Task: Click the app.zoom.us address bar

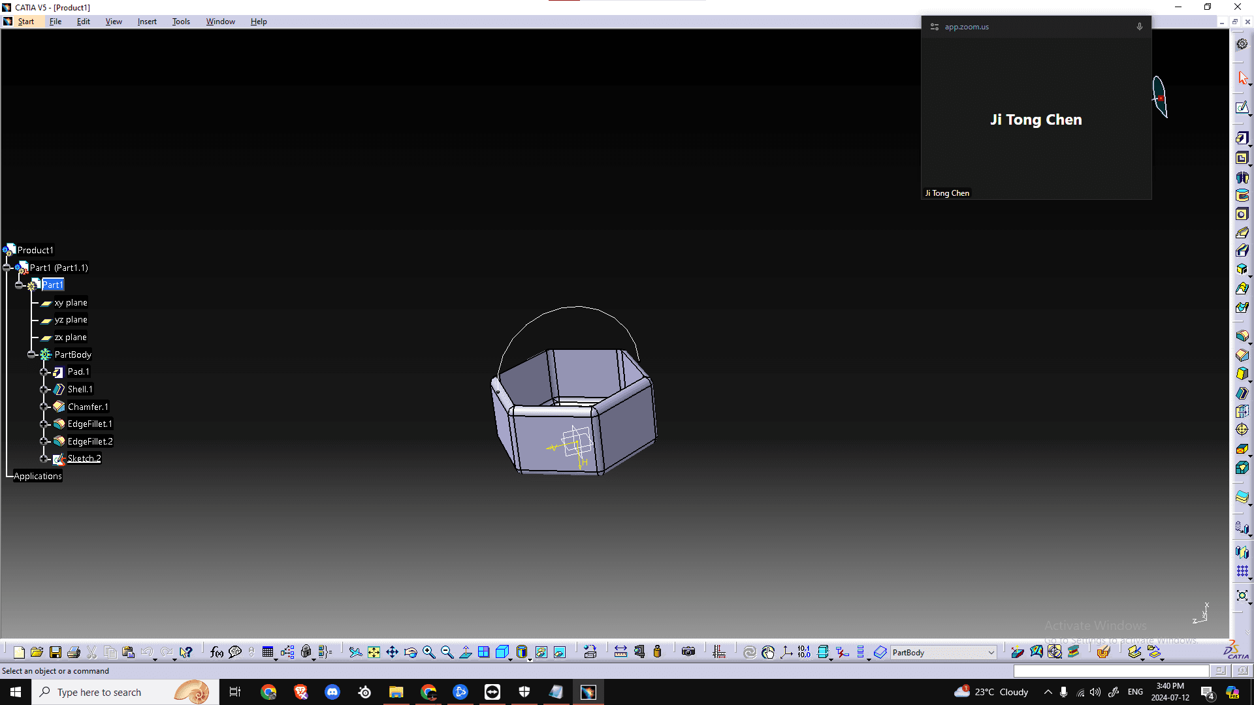Action: click(x=967, y=26)
